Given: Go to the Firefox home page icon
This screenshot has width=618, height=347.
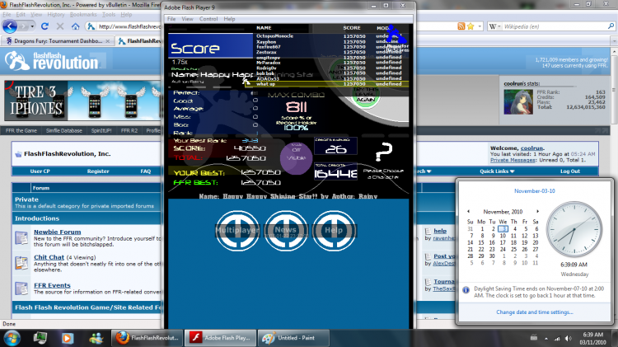Looking at the screenshot, I should pyautogui.click(x=75, y=26).
